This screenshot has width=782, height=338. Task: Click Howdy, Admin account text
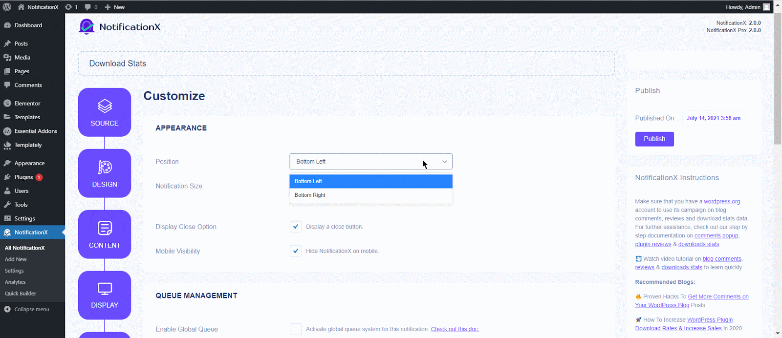(743, 7)
